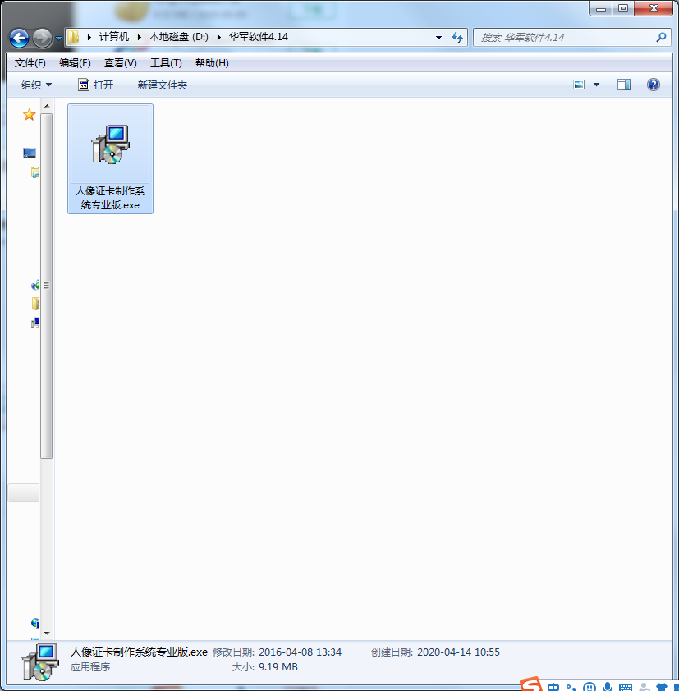679x691 pixels.
Task: Change view with the view icon button
Action: 579,85
